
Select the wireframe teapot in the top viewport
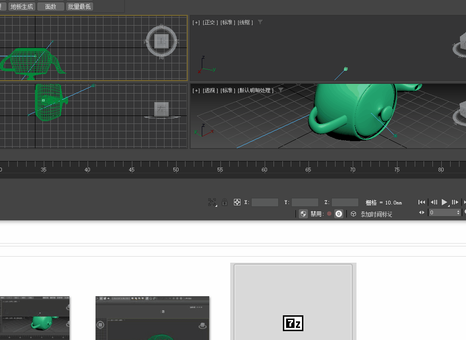pyautogui.click(x=30, y=64)
